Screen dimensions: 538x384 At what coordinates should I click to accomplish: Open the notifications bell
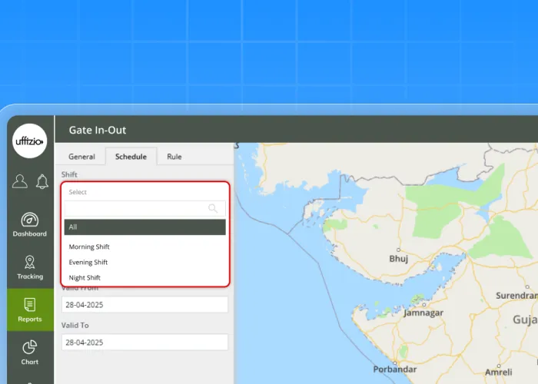pyautogui.click(x=42, y=181)
